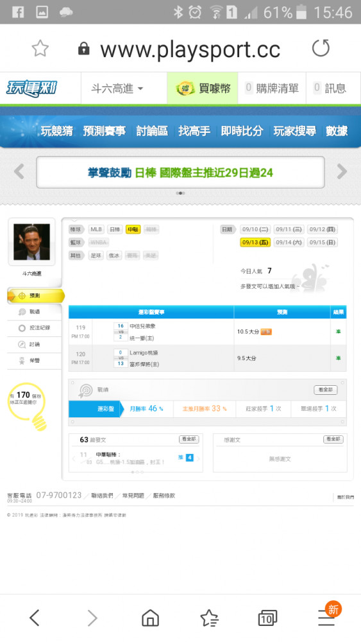Choose date 09/11 (三)
Image resolution: width=361 pixels, height=642 pixels.
289,229
